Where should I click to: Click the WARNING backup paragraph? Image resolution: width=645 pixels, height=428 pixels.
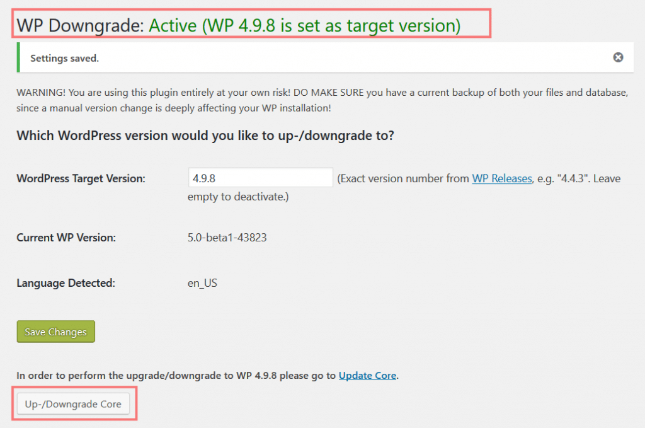(322, 100)
